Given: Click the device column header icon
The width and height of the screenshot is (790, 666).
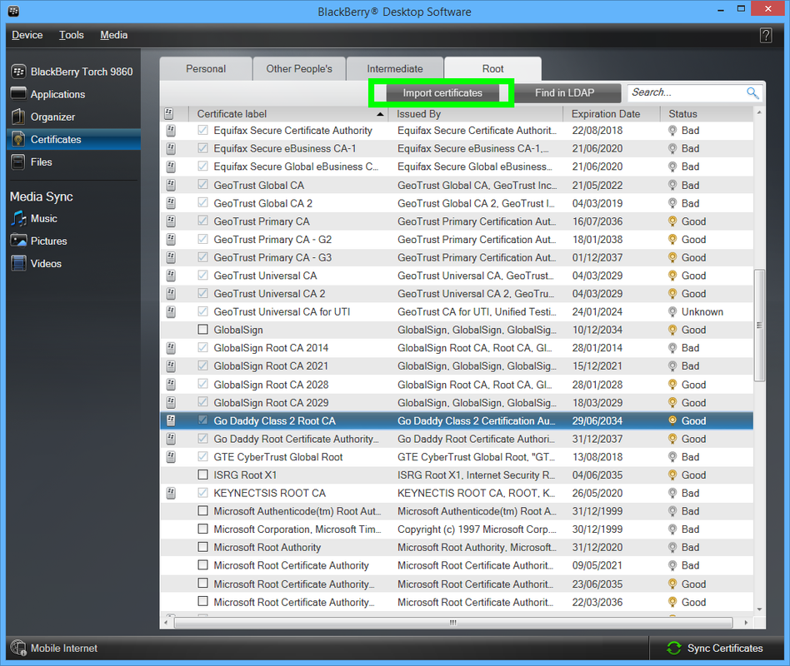Looking at the screenshot, I should tap(169, 114).
